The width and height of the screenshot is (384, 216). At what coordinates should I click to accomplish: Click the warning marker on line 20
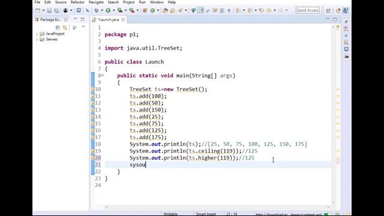click(x=93, y=158)
